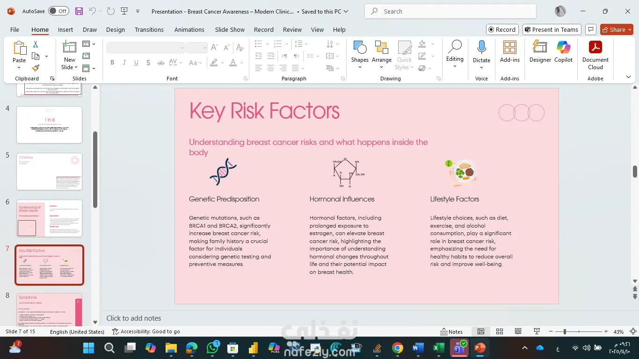
Task: Decrease the paragraph indent level
Action: pos(258,56)
